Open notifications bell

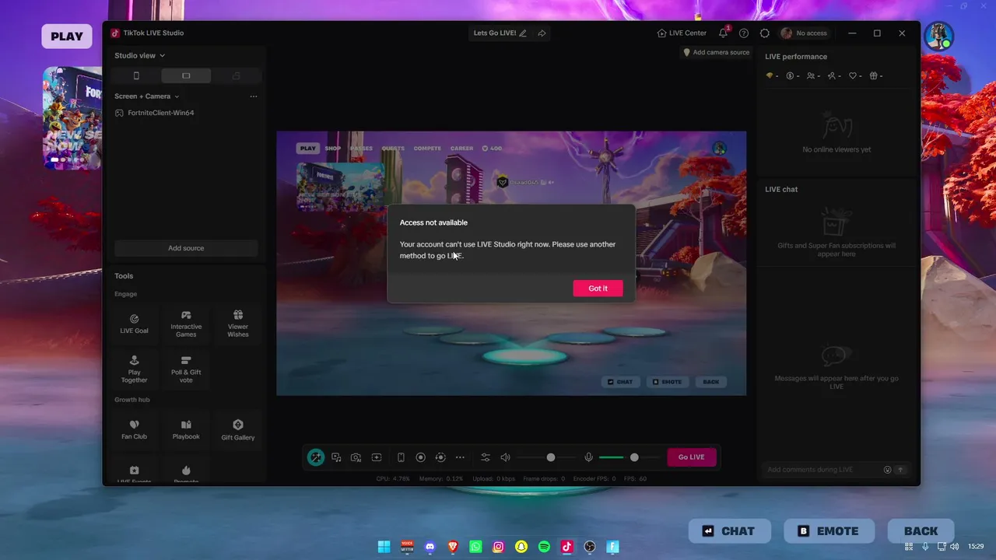tap(723, 33)
